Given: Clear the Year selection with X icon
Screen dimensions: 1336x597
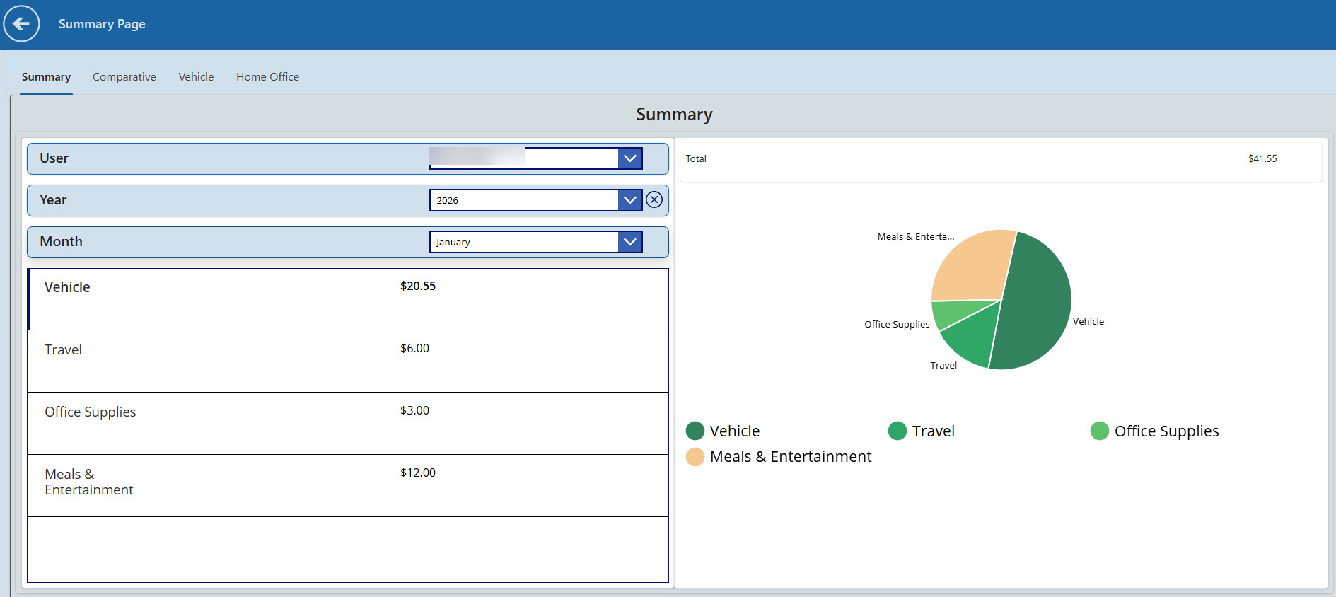Looking at the screenshot, I should pyautogui.click(x=654, y=199).
